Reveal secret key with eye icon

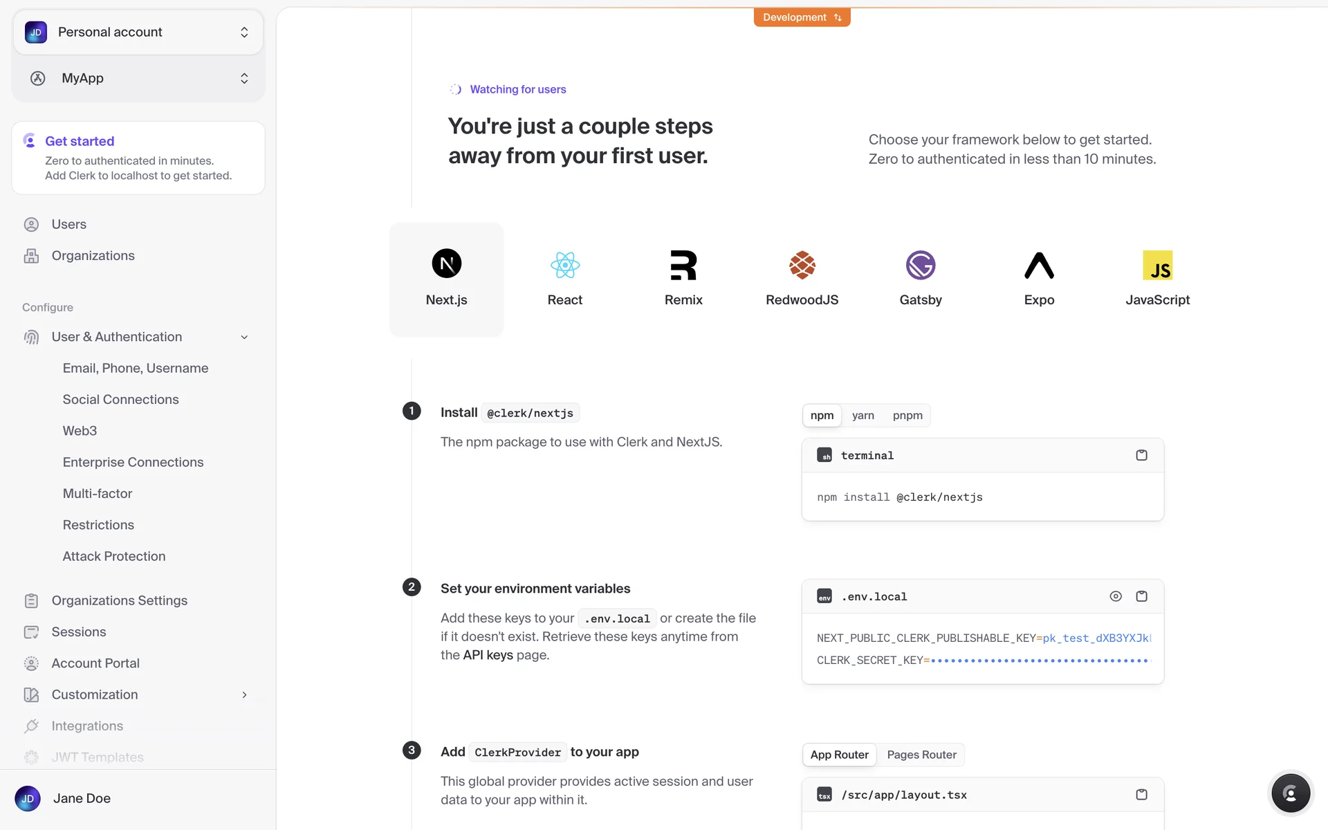[1115, 596]
